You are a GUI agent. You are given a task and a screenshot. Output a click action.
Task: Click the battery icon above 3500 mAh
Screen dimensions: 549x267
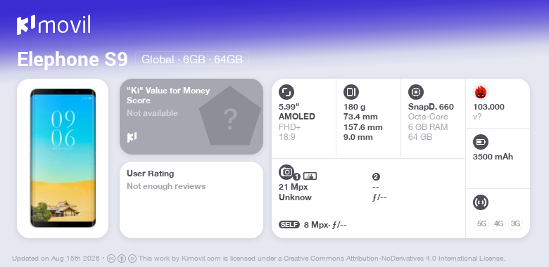point(481,142)
